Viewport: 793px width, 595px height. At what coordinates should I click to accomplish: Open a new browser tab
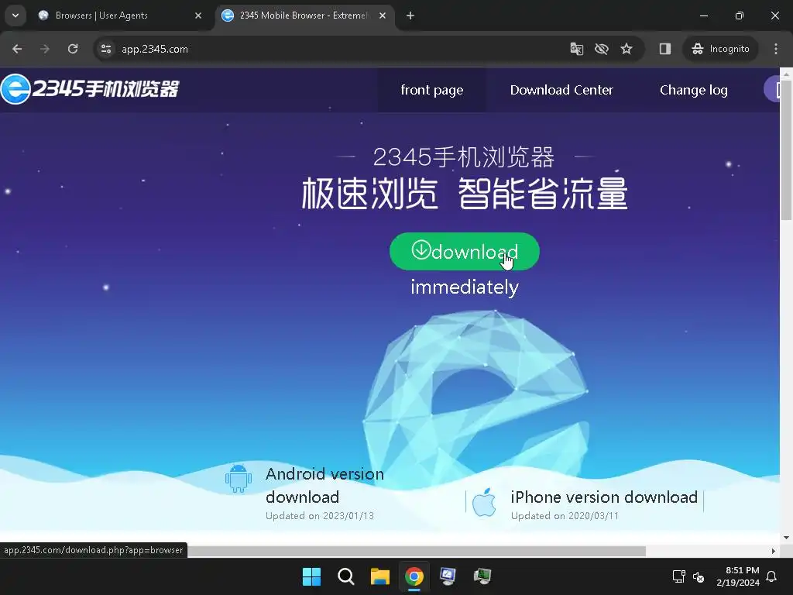[410, 15]
